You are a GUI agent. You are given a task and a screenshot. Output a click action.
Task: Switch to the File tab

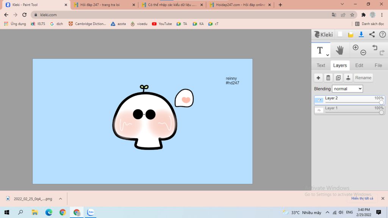[x=378, y=65]
